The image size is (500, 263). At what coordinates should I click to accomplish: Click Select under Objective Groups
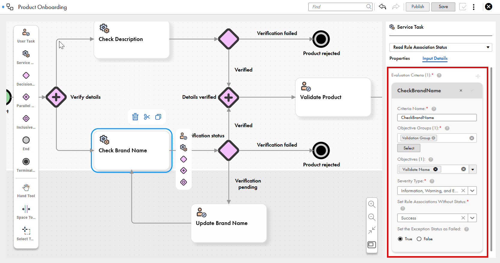point(409,148)
